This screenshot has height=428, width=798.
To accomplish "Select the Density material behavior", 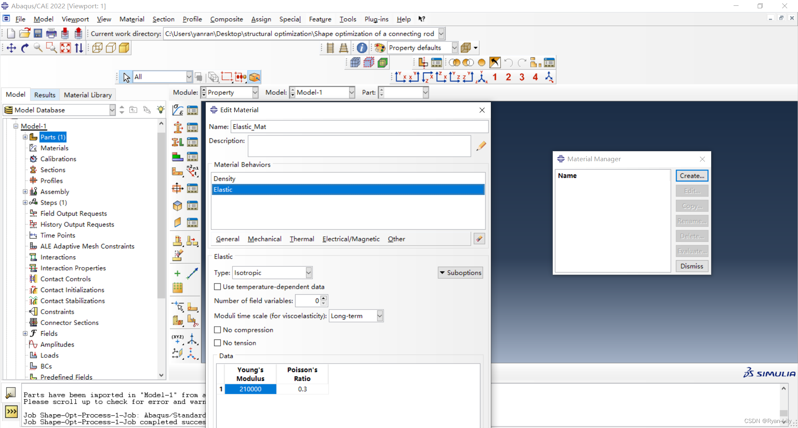I will pyautogui.click(x=348, y=179).
